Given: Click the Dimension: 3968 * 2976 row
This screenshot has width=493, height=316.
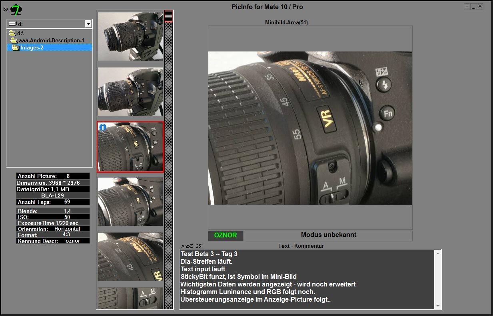Looking at the screenshot, I should [53, 183].
